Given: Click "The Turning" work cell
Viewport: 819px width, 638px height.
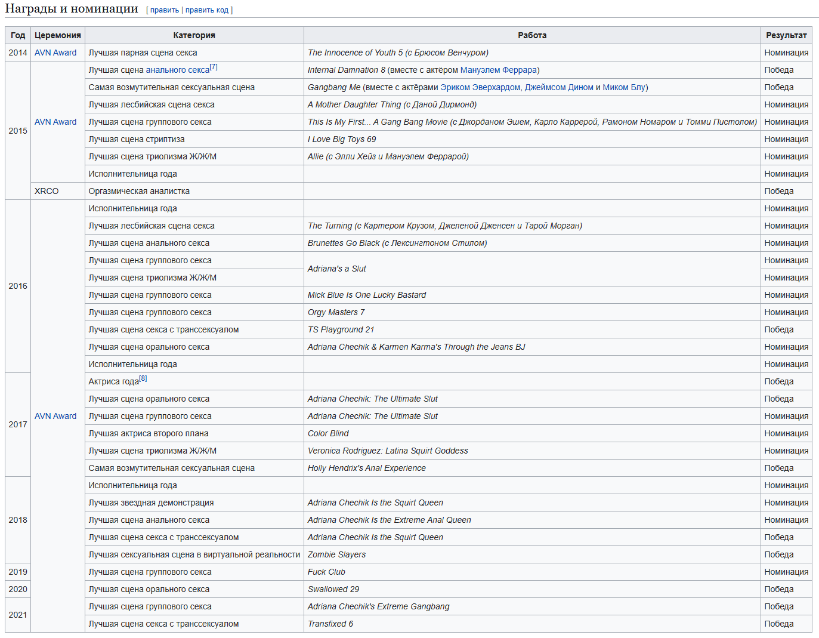Looking at the screenshot, I should [x=532, y=226].
